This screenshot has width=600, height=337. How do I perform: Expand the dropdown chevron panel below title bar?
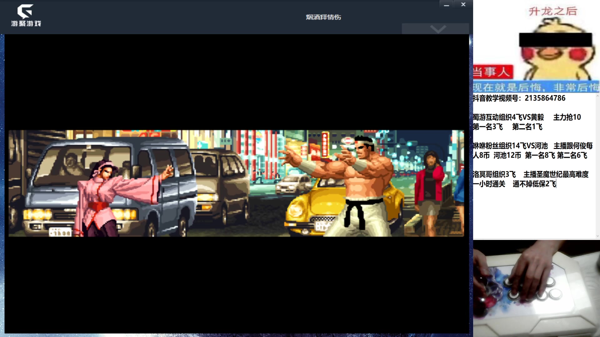pyautogui.click(x=435, y=29)
